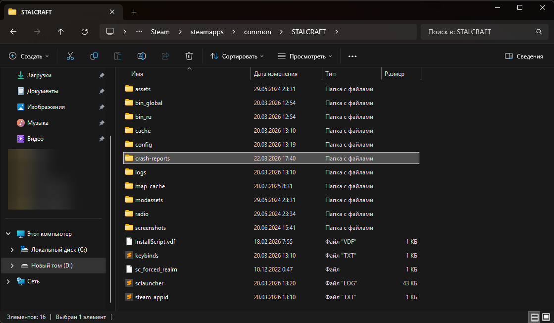
Task: Open a new tab with the plus button
Action: pos(134,12)
